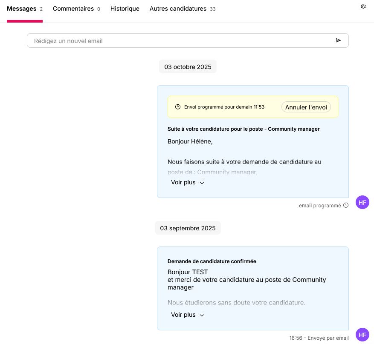This screenshot has height=344, width=374.
Task: Expand the Demande de candidature confirmée message
Action: [x=188, y=315]
